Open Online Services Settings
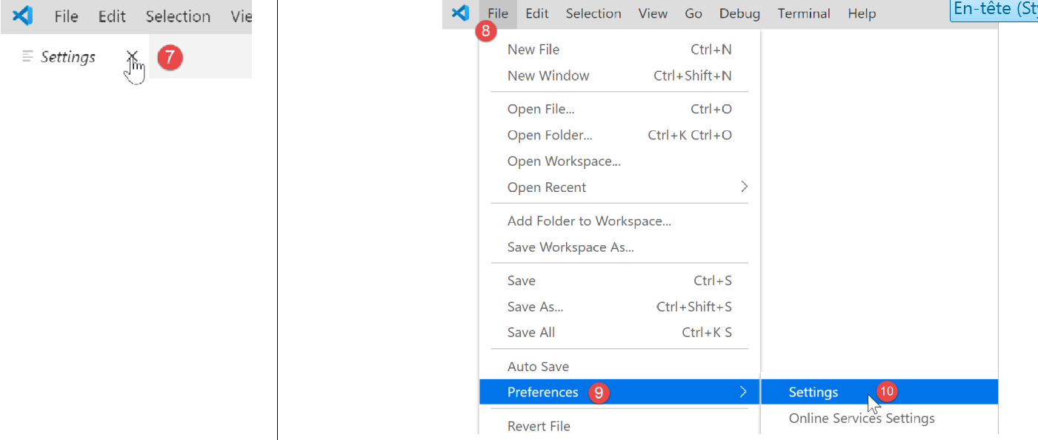Image resolution: width=1038 pixels, height=440 pixels. [862, 419]
